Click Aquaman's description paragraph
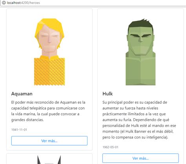 tap(48, 111)
